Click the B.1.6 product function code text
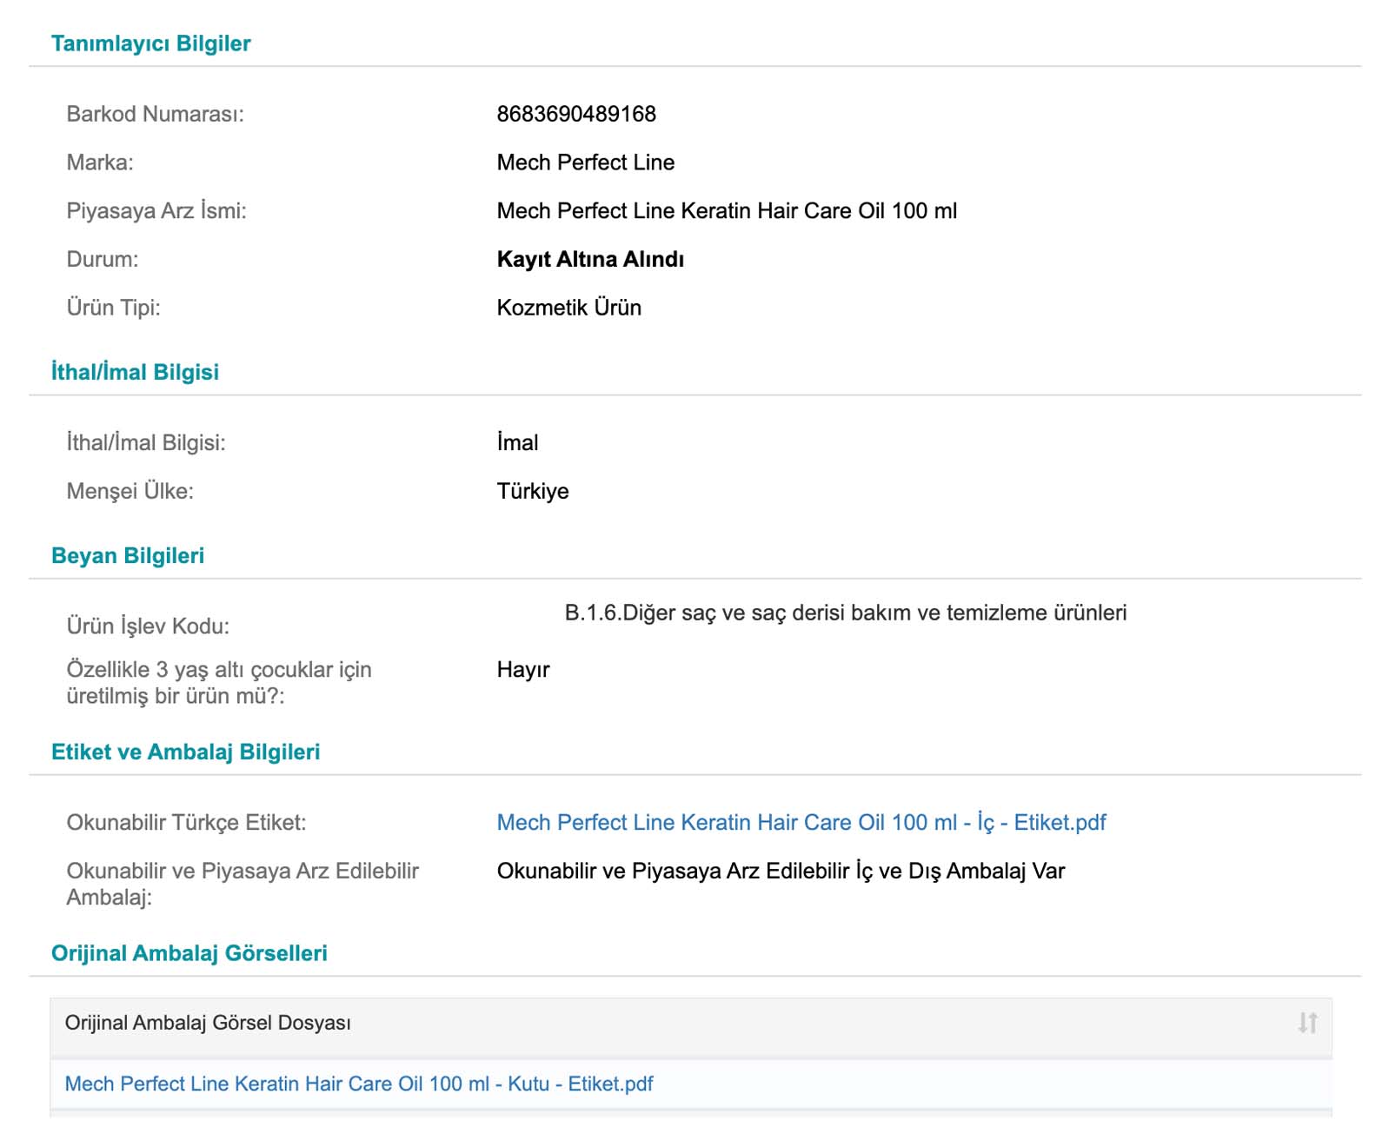The width and height of the screenshot is (1389, 1140). click(x=845, y=613)
